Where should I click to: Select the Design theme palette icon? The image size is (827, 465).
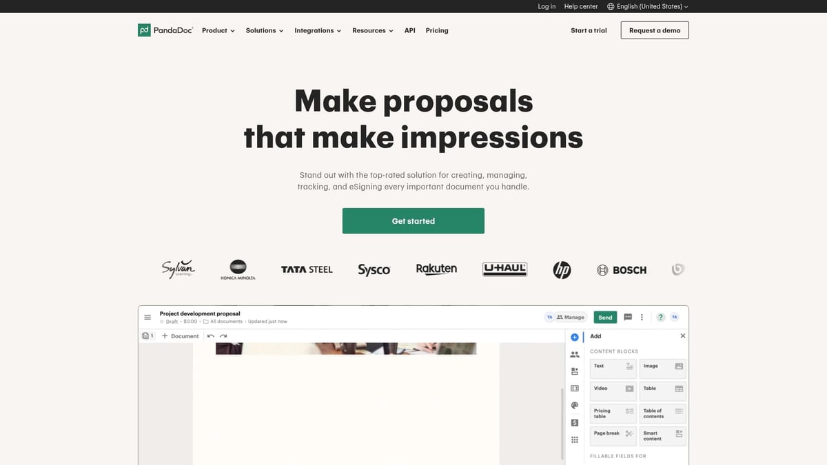click(x=574, y=405)
